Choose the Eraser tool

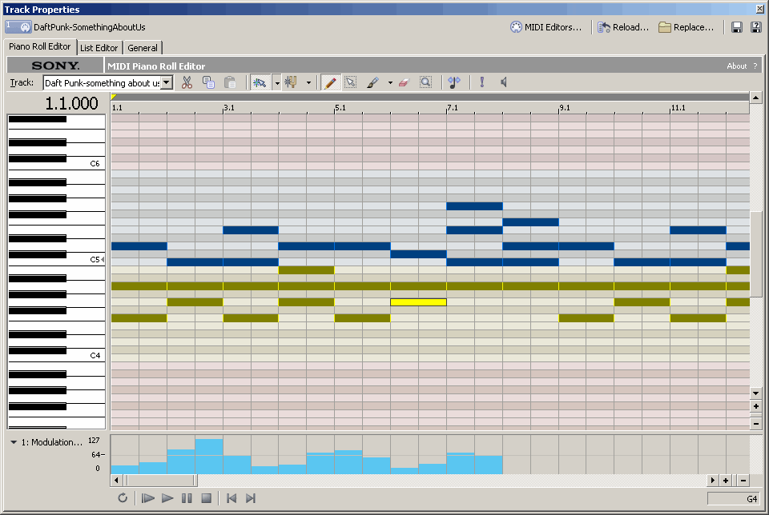404,82
